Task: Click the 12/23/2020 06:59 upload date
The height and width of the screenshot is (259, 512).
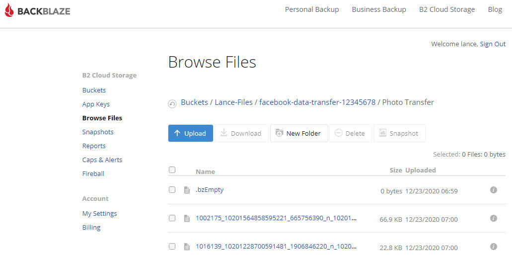Action: coord(432,191)
